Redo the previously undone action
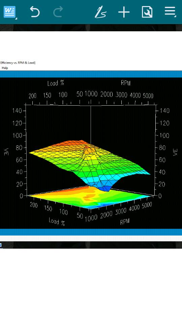 [x=58, y=12]
